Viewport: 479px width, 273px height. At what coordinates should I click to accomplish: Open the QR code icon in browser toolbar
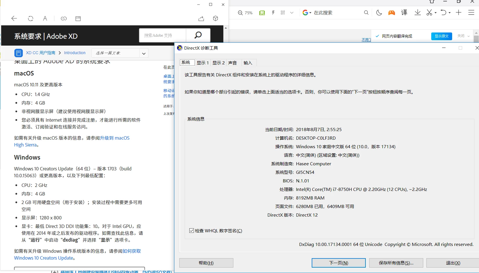tap(283, 13)
